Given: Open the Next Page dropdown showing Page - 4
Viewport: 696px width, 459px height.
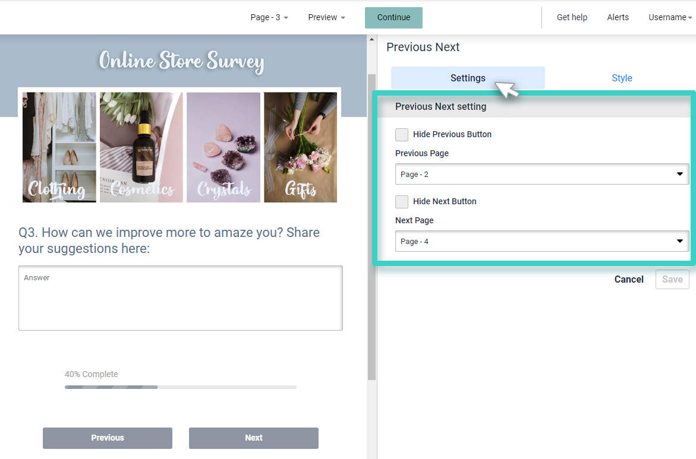Looking at the screenshot, I should click(542, 241).
